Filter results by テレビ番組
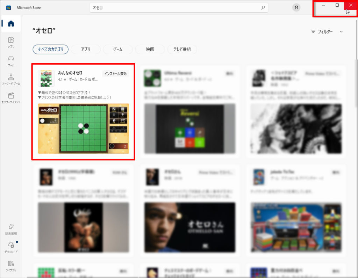This screenshot has height=278, width=358. (x=182, y=49)
